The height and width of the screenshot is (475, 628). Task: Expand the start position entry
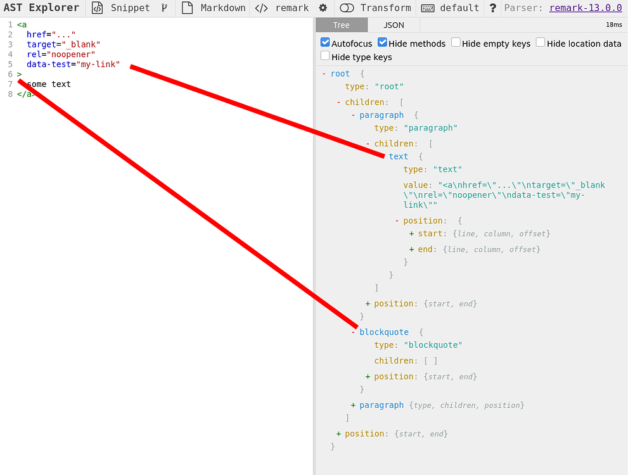[412, 234]
